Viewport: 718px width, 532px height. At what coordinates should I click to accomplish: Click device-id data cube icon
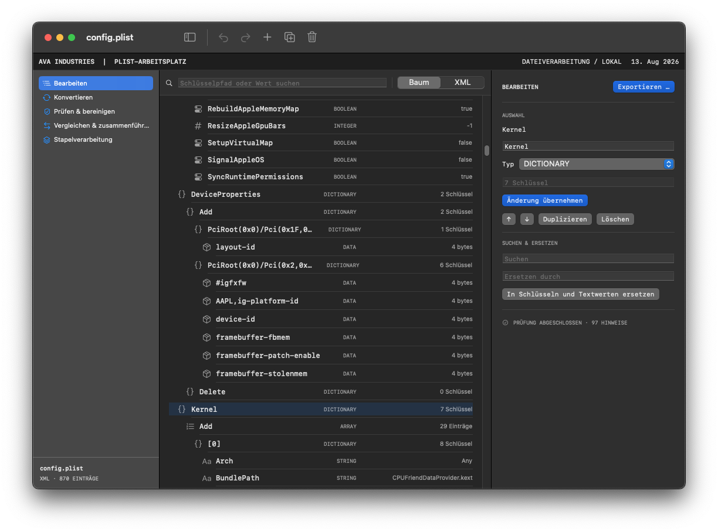tap(206, 319)
